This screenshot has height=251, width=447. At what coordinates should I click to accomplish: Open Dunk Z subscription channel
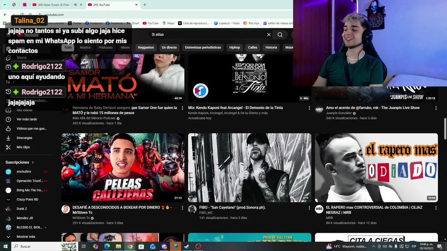pyautogui.click(x=22, y=209)
